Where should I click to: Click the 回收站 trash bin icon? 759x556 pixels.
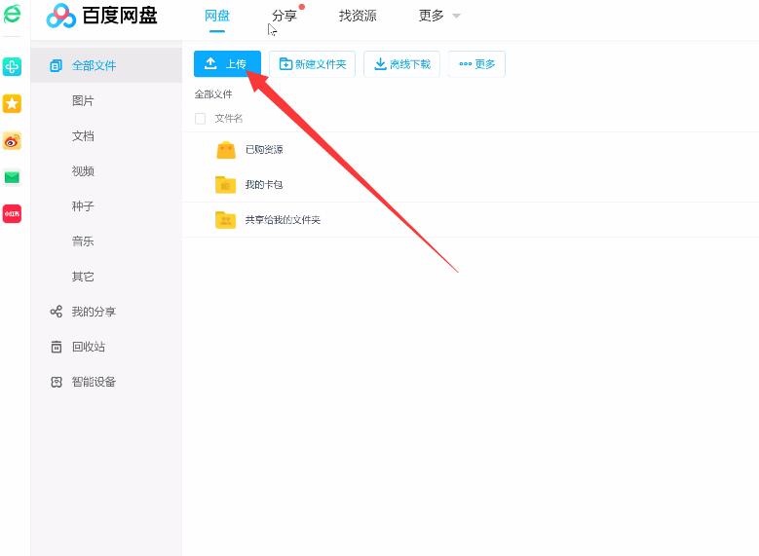click(x=57, y=347)
